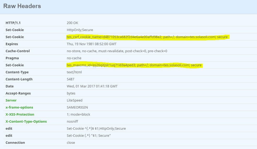This screenshot has height=149, width=257.
Task: Select the 1; mode=block value
Action: (x=78, y=114)
